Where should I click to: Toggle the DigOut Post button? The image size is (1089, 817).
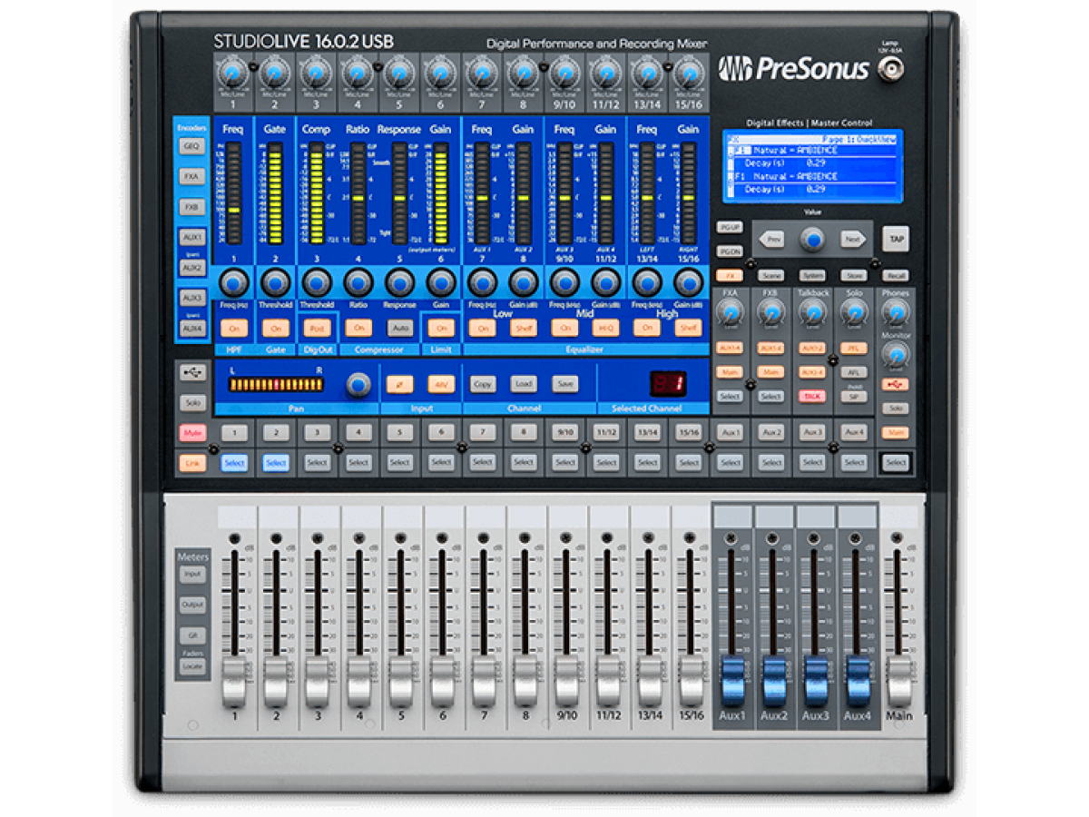coord(317,328)
